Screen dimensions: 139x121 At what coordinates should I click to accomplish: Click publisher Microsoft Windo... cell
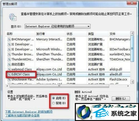click(x=49, y=49)
